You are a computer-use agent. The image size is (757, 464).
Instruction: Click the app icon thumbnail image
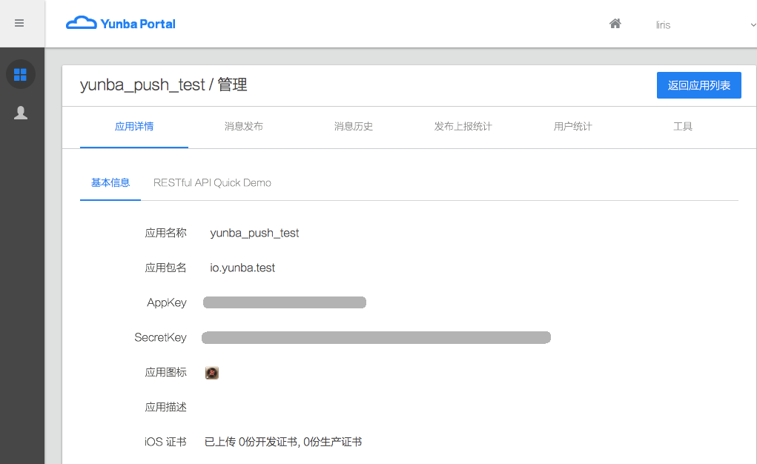(x=212, y=373)
